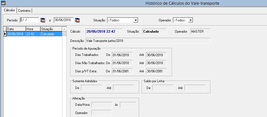Switch to the Contratos tab
The width and height of the screenshot is (267, 117).
(x=24, y=10)
